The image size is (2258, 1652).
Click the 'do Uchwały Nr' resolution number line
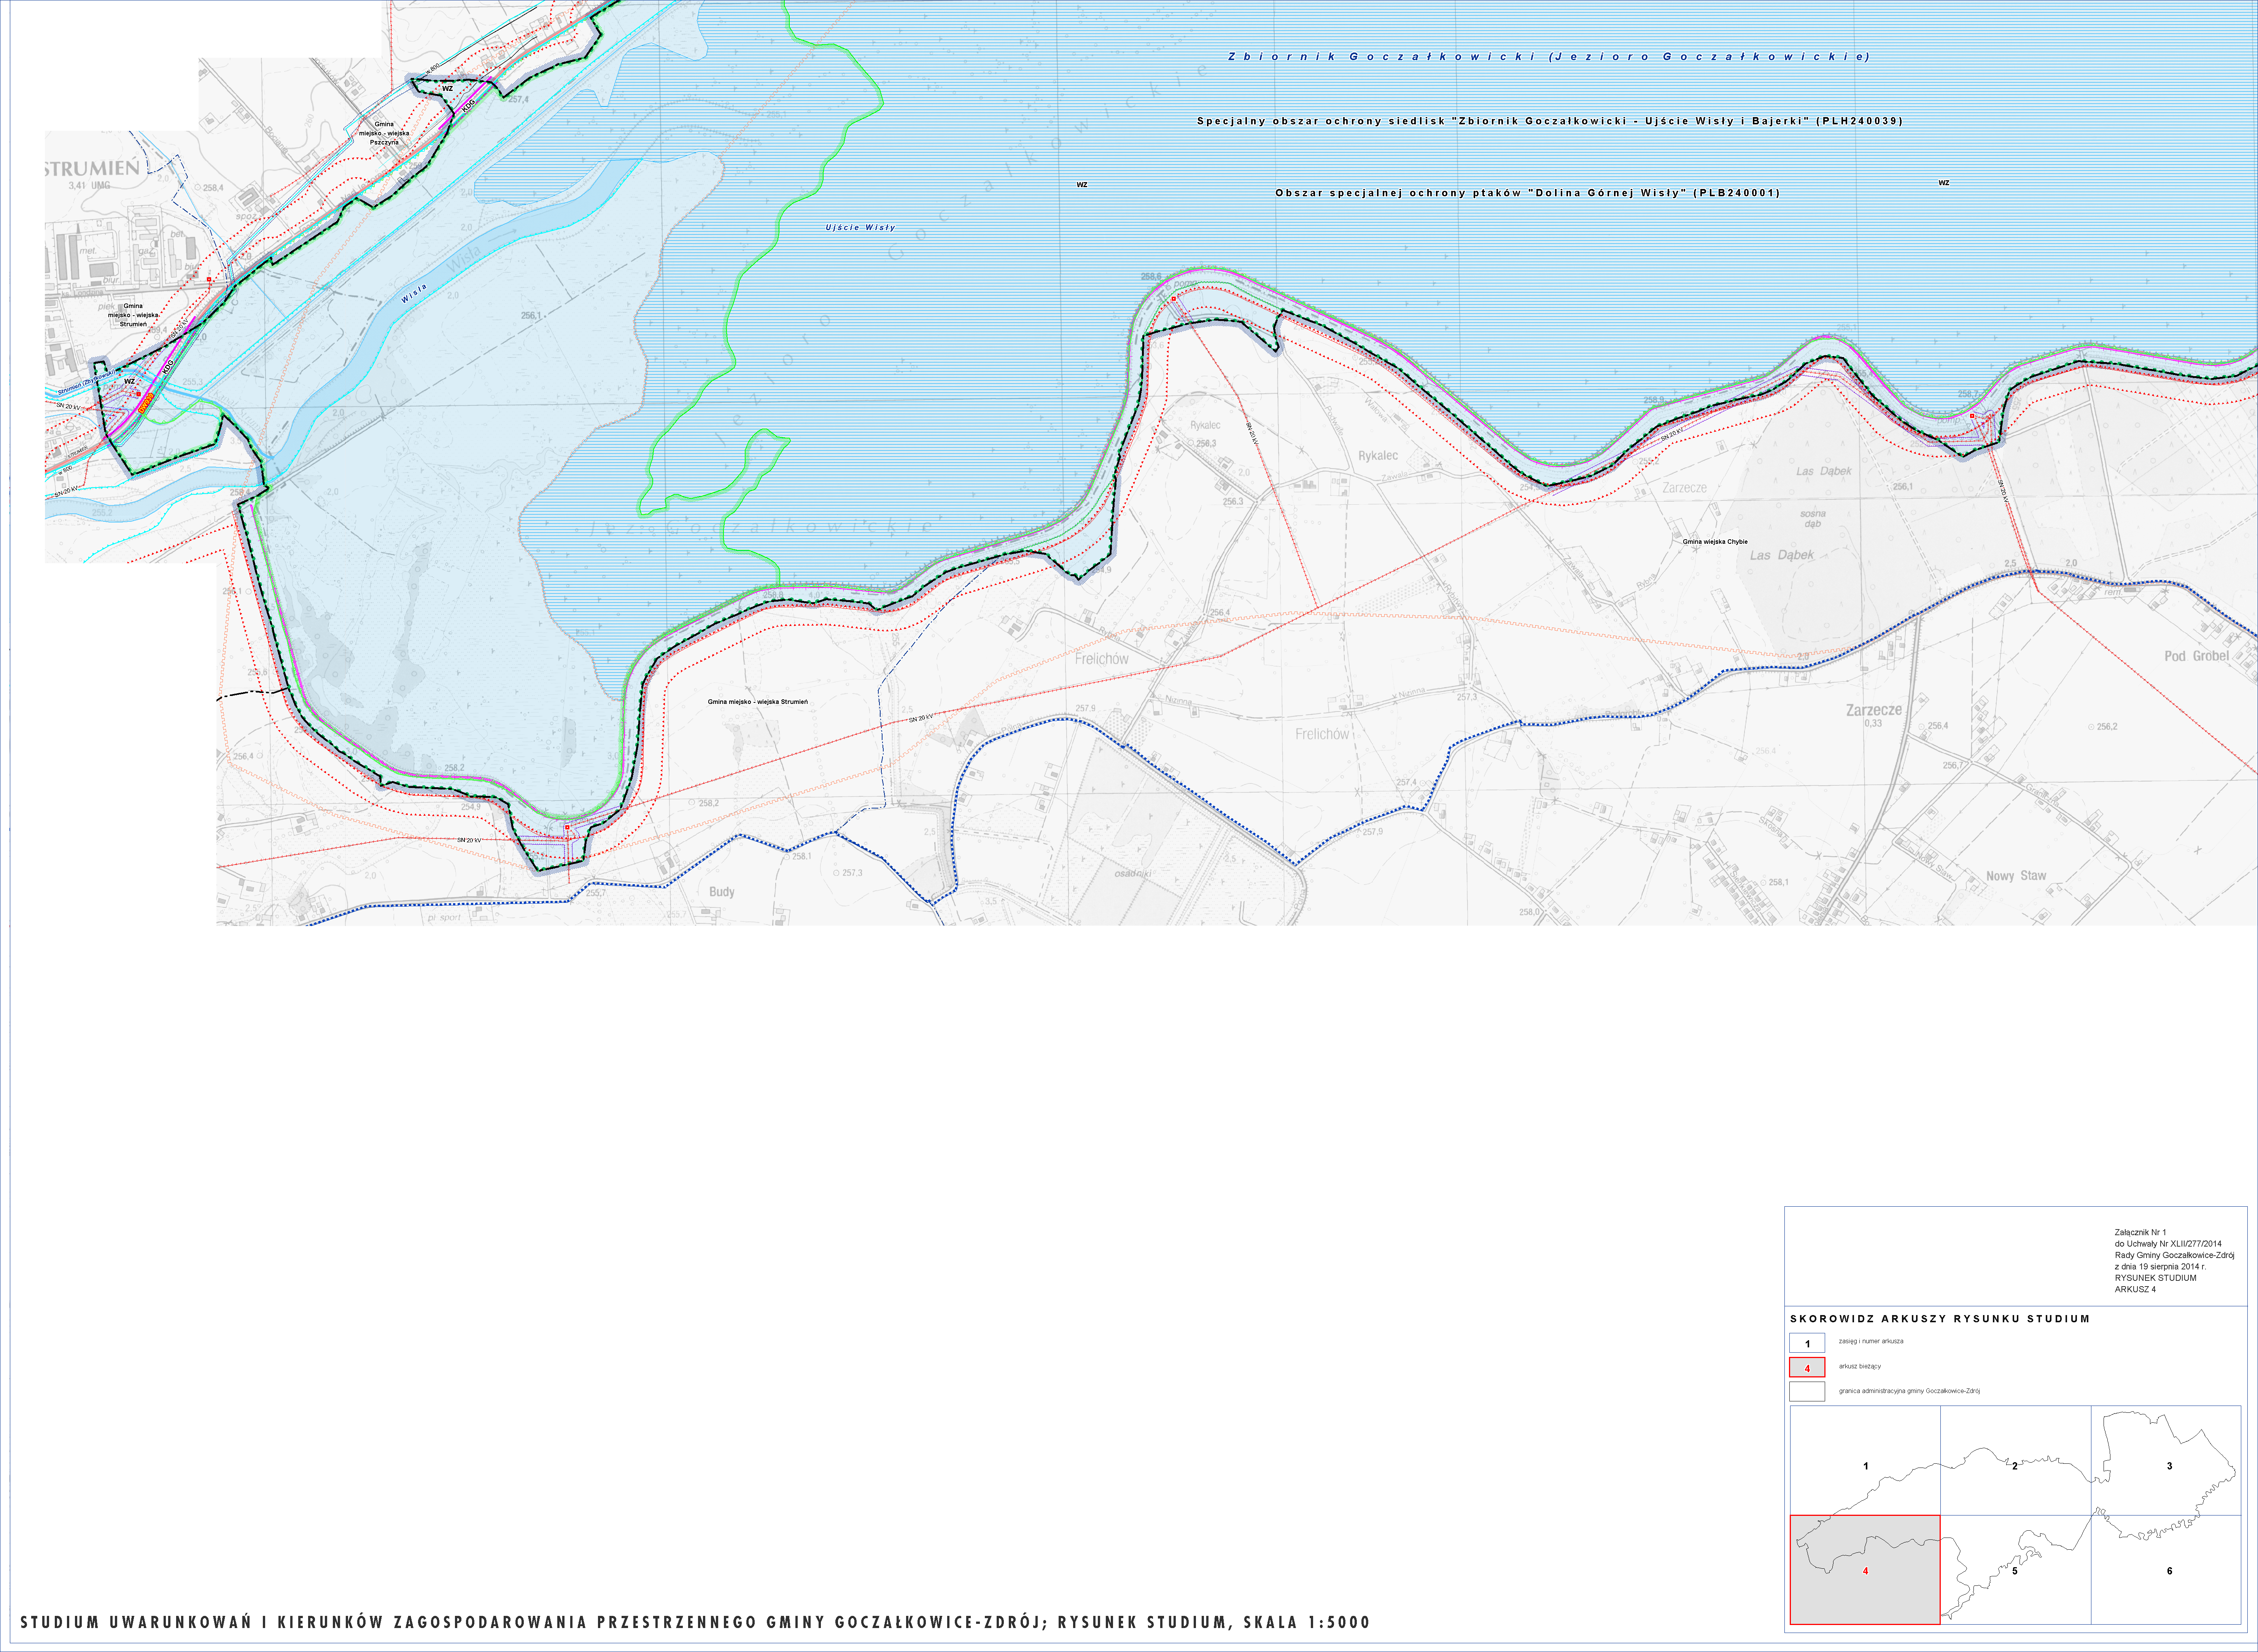(2168, 1244)
